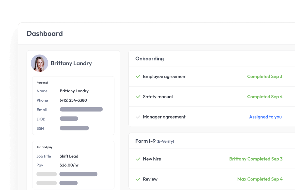Switch to the Dashboard view
This screenshot has width=295, height=190.
tap(45, 33)
